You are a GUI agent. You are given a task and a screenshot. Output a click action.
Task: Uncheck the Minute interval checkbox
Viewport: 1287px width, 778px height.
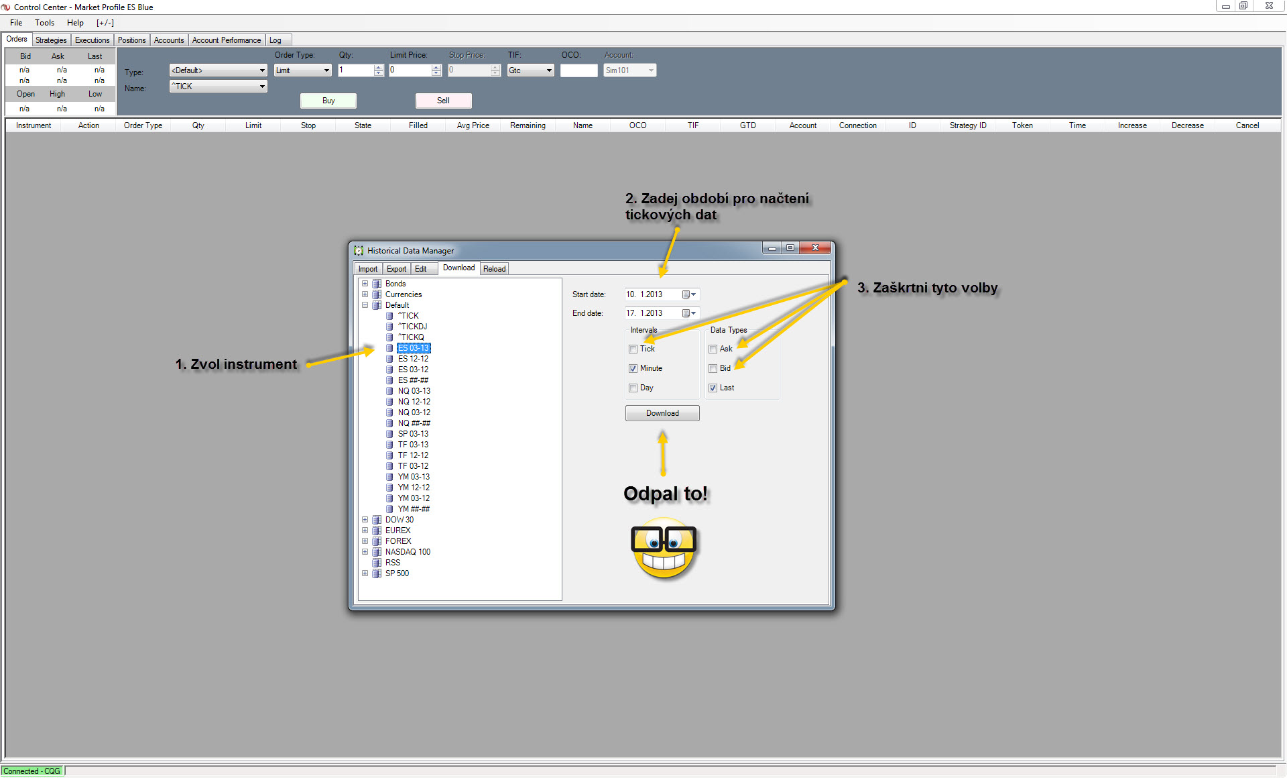(x=633, y=368)
